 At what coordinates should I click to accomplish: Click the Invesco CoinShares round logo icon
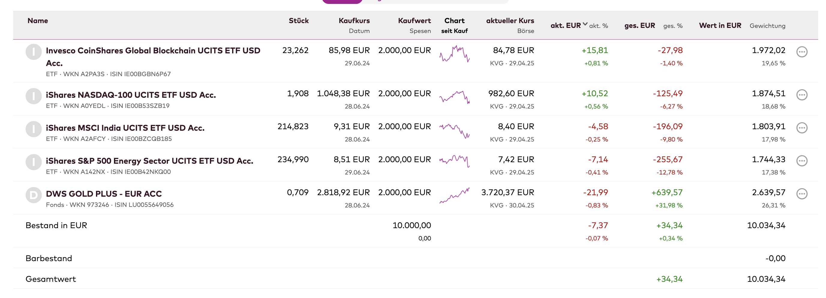34,52
